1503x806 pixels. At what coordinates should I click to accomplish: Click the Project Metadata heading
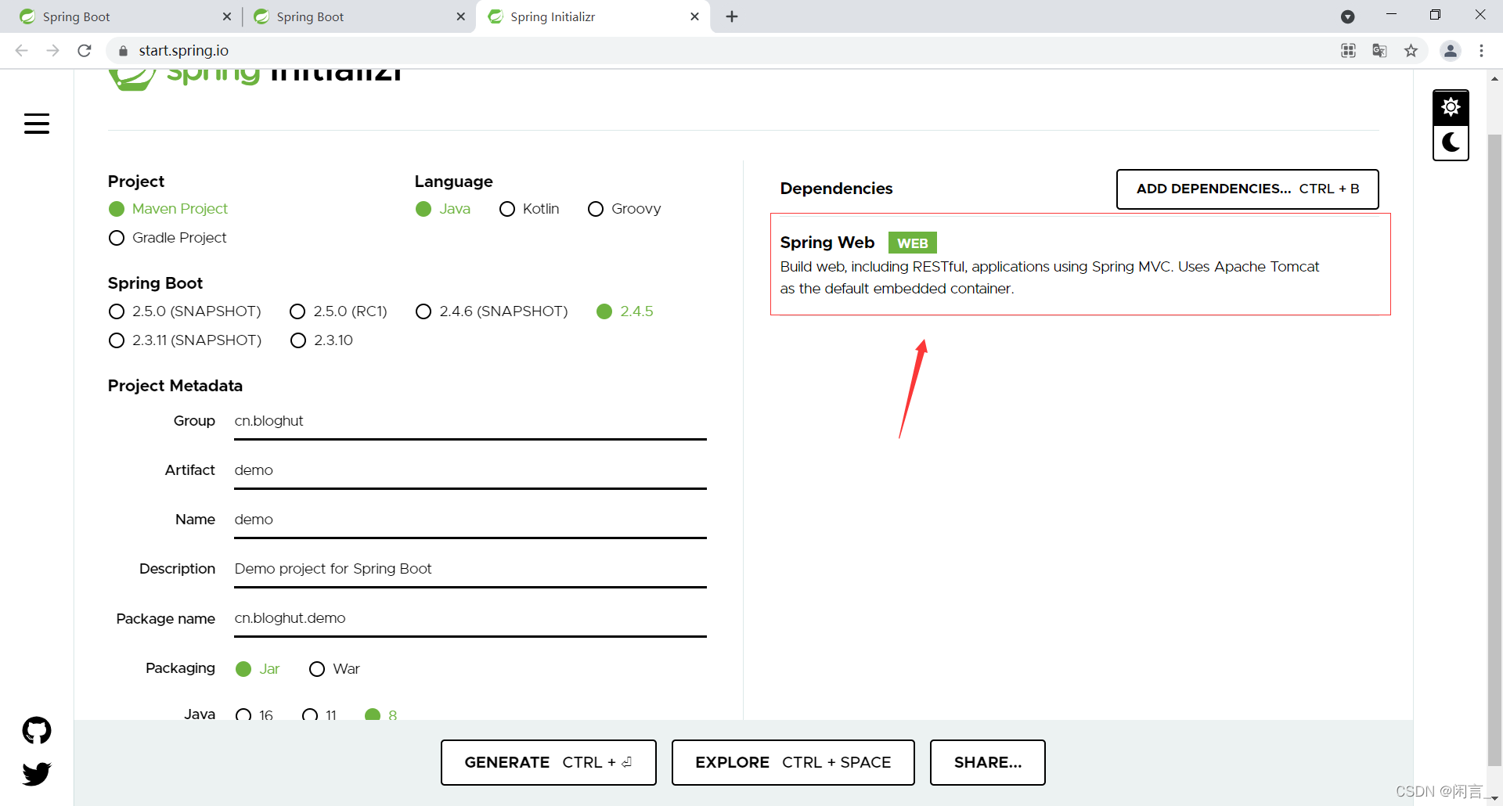175,386
